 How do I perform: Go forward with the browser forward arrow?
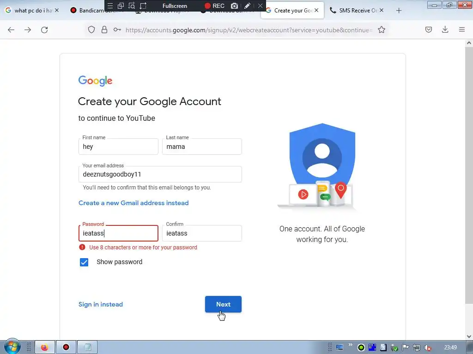(x=28, y=29)
